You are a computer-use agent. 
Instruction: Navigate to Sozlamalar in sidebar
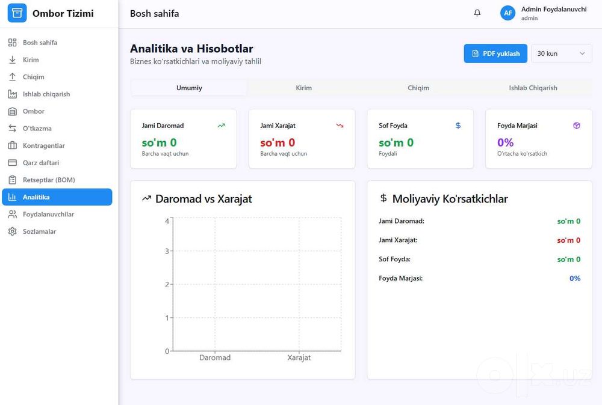(57, 231)
